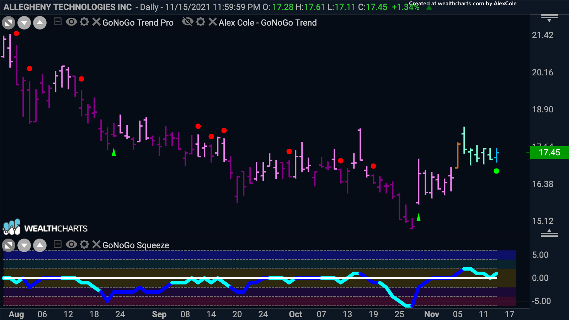Move GoNoGo Squeeze pane down
This screenshot has height=320, width=569.
[24, 245]
